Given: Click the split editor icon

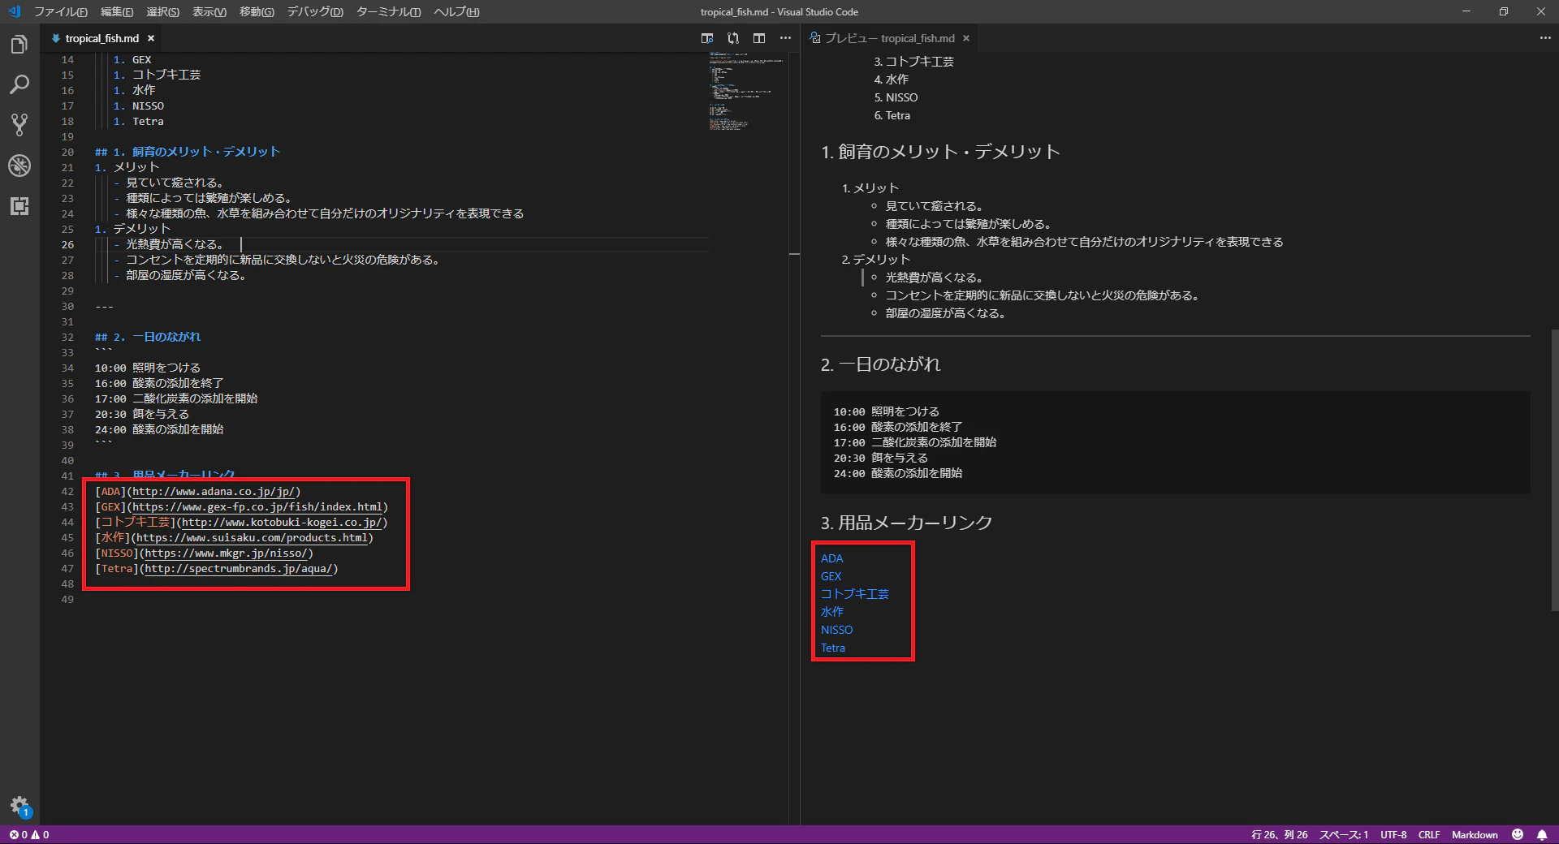Looking at the screenshot, I should (x=759, y=38).
